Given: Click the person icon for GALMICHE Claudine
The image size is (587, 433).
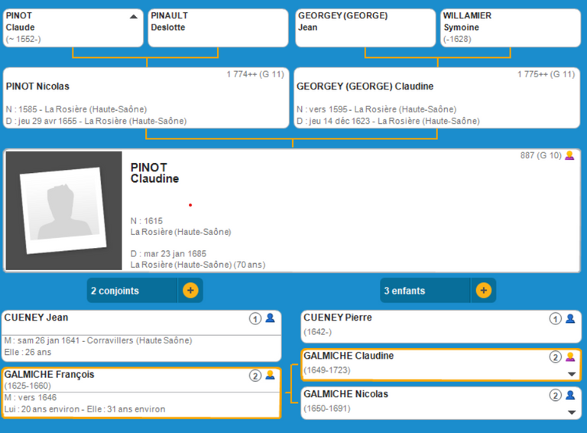Looking at the screenshot, I should click(x=569, y=356).
